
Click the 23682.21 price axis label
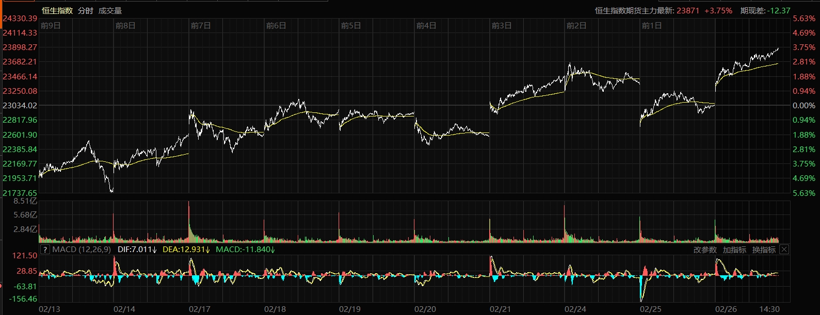tap(20, 61)
